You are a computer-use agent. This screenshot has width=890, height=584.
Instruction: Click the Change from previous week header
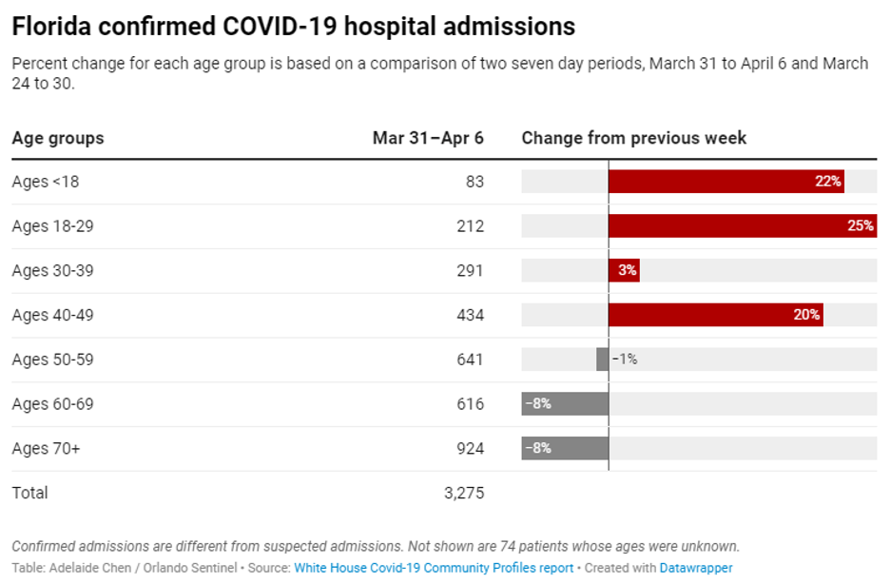click(634, 138)
